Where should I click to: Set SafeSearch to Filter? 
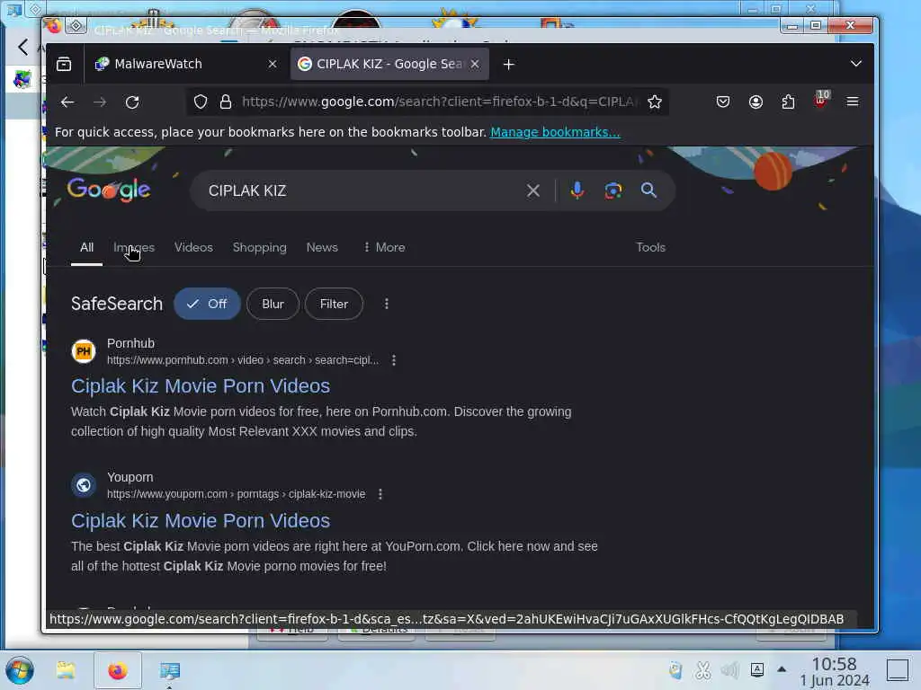click(x=334, y=304)
